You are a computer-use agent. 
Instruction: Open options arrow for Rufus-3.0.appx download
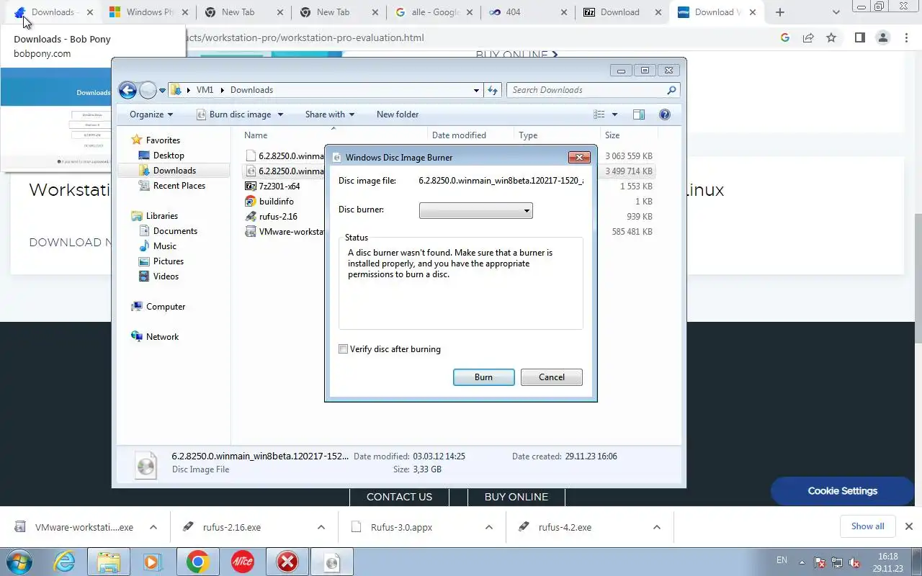[489, 527]
